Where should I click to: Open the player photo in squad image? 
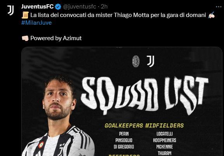click(58, 115)
